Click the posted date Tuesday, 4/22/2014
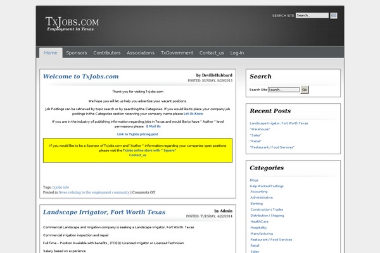This screenshot has width=380, height=253. pyautogui.click(x=216, y=216)
